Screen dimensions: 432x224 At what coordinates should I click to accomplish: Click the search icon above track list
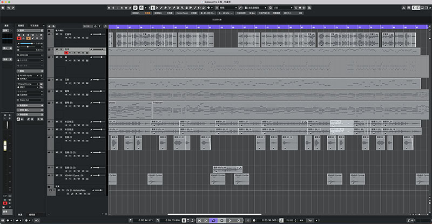[x=105, y=26]
